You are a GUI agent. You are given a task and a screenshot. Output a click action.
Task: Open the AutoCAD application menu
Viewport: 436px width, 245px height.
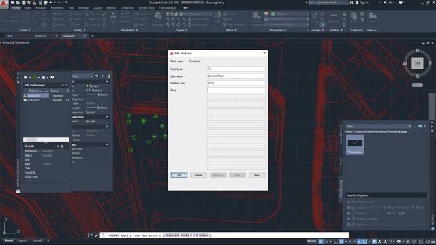(x=4, y=5)
